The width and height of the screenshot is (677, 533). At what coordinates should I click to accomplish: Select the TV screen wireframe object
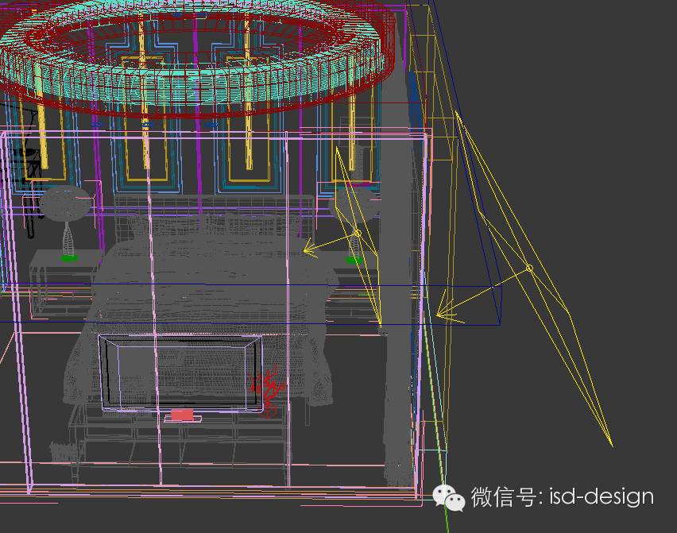(180, 373)
